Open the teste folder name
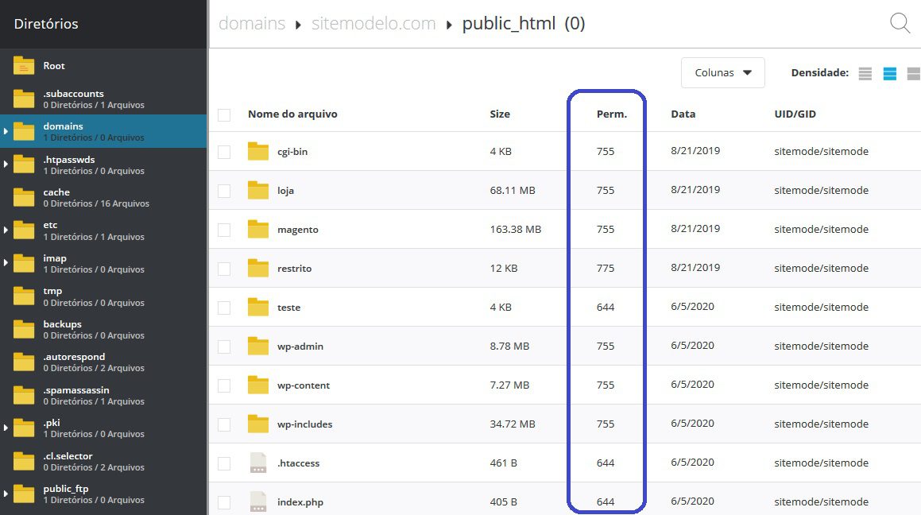Viewport: 921px width, 515px height. pos(289,307)
